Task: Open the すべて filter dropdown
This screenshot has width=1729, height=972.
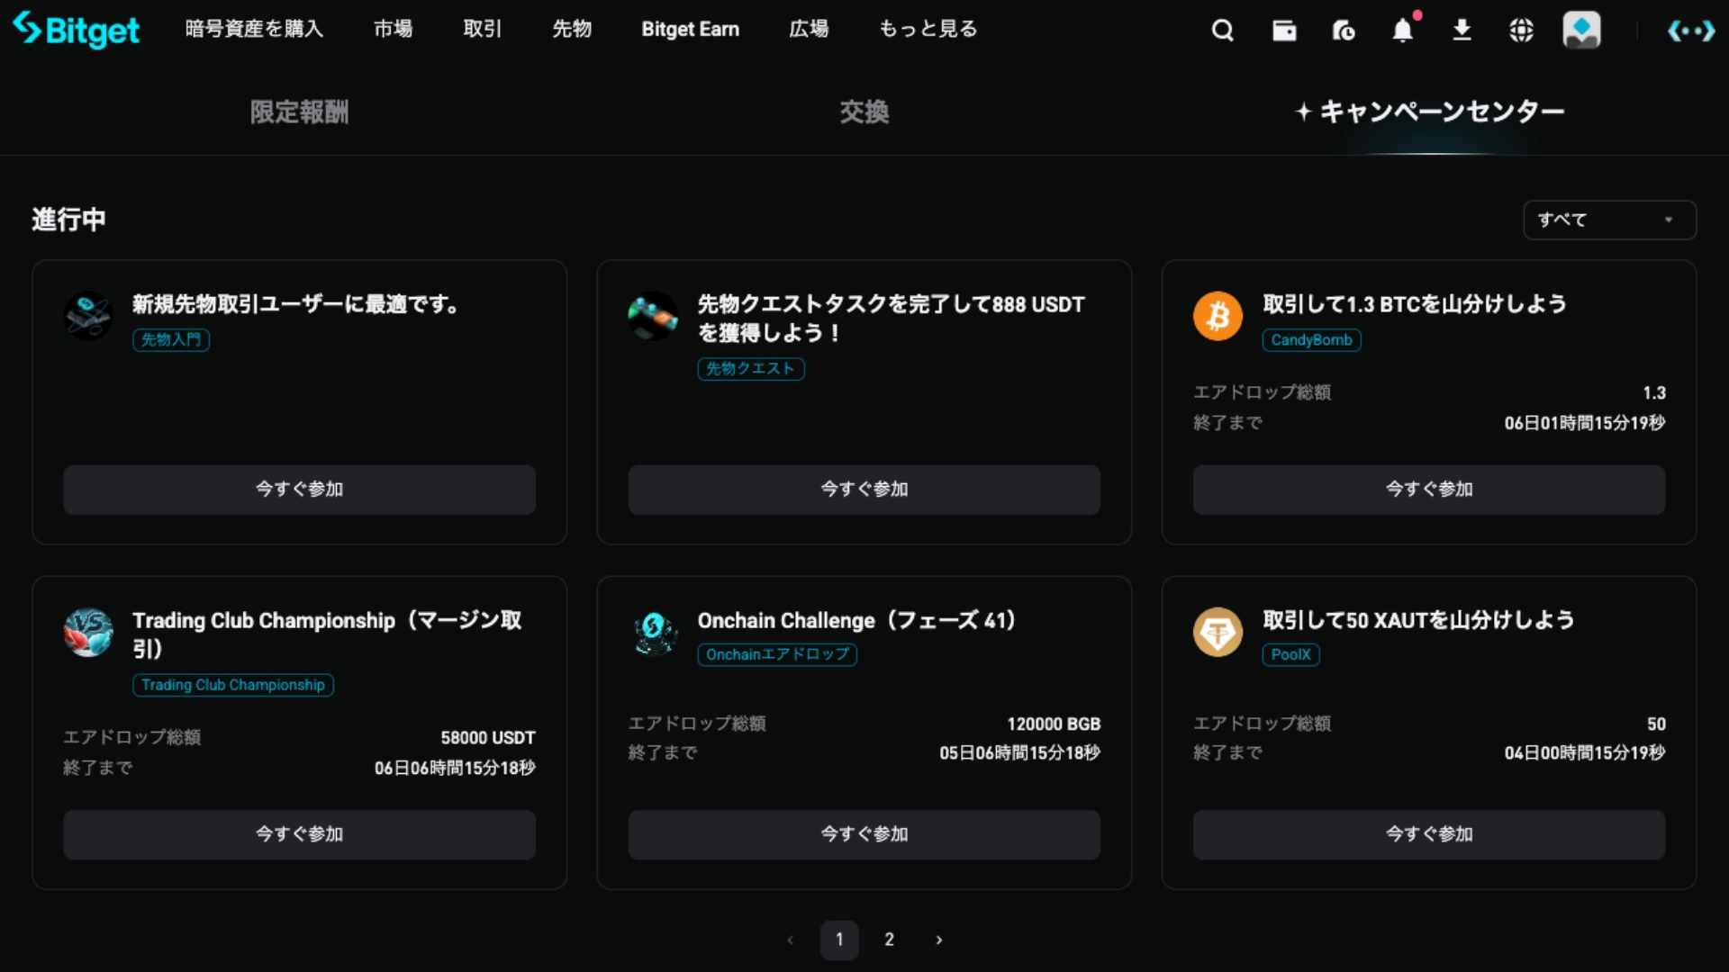Action: (x=1608, y=220)
